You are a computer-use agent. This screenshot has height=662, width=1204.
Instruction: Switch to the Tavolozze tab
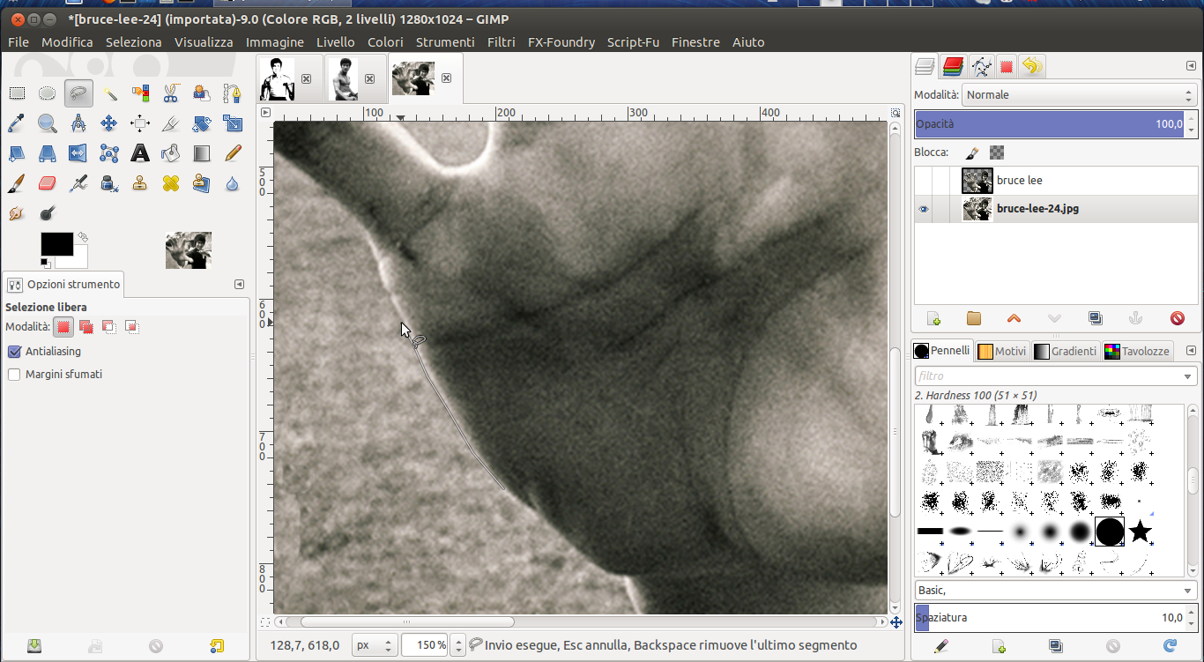pyautogui.click(x=1137, y=351)
